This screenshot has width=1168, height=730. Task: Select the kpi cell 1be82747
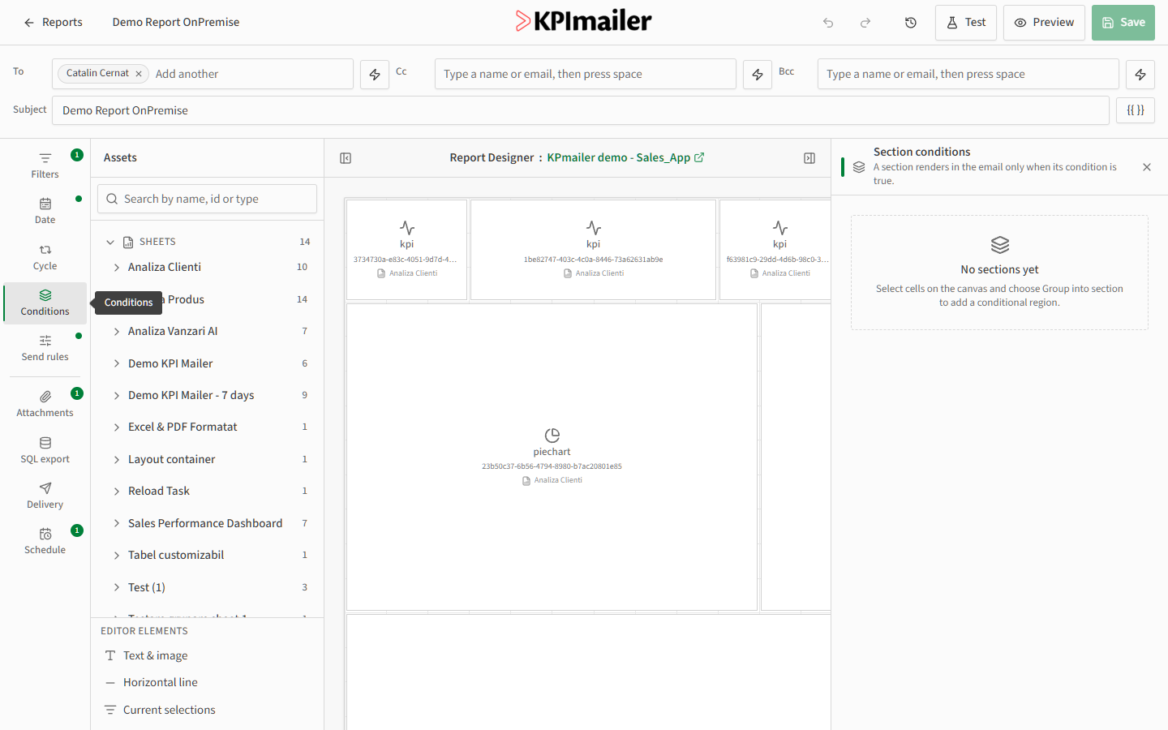click(593, 250)
